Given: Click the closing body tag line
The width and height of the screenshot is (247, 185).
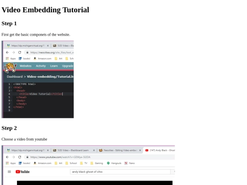Looking at the screenshot, I should tap(21, 104).
